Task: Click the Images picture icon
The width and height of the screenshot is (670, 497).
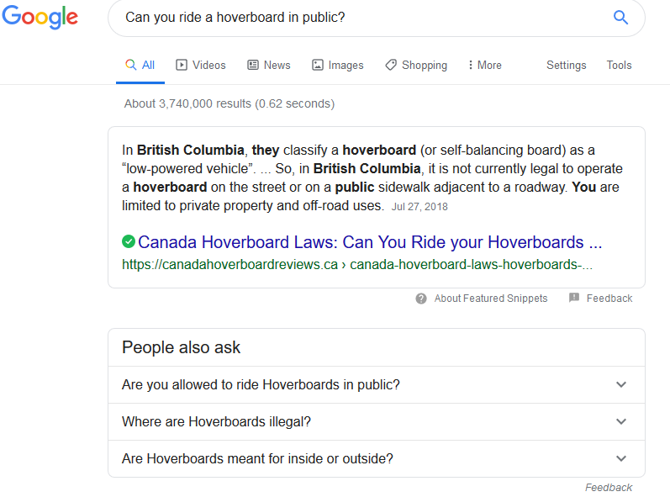Action: [318, 65]
